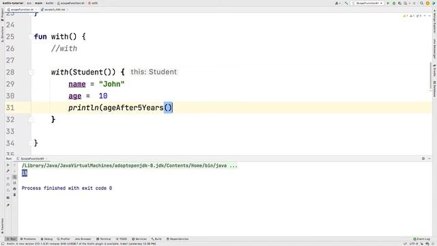Click the LF line separator in the status bar
The image size is (437, 246).
(x=405, y=244)
